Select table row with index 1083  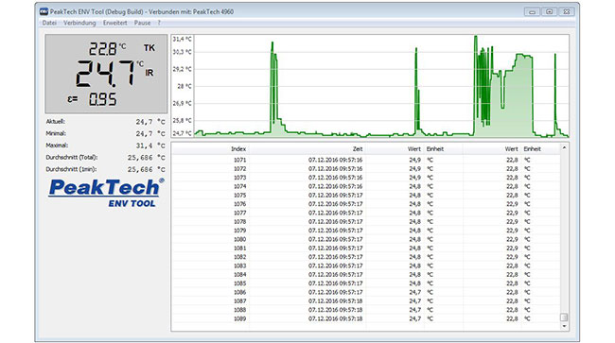[366, 266]
